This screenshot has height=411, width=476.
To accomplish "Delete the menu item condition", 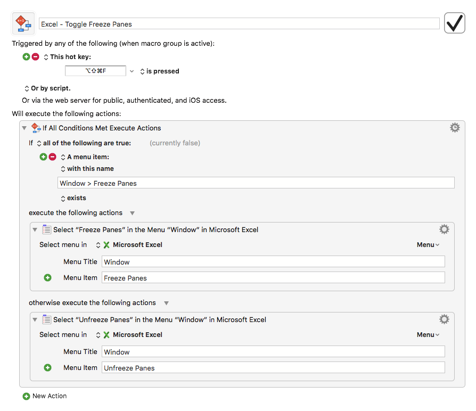I will (53, 157).
